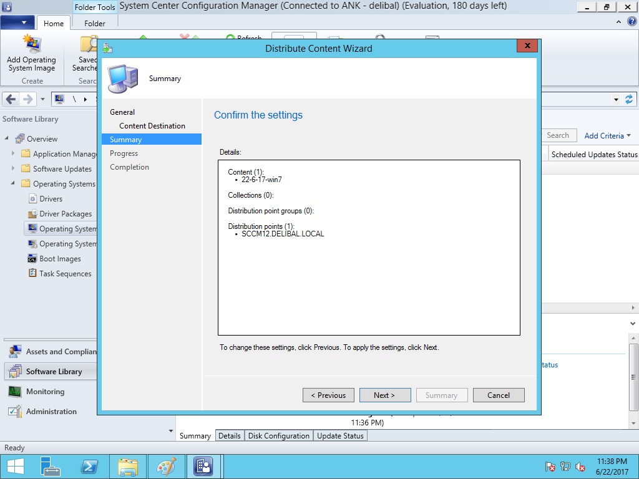The width and height of the screenshot is (639, 479).
Task: Open the Administration workspace
Action: [x=51, y=412]
